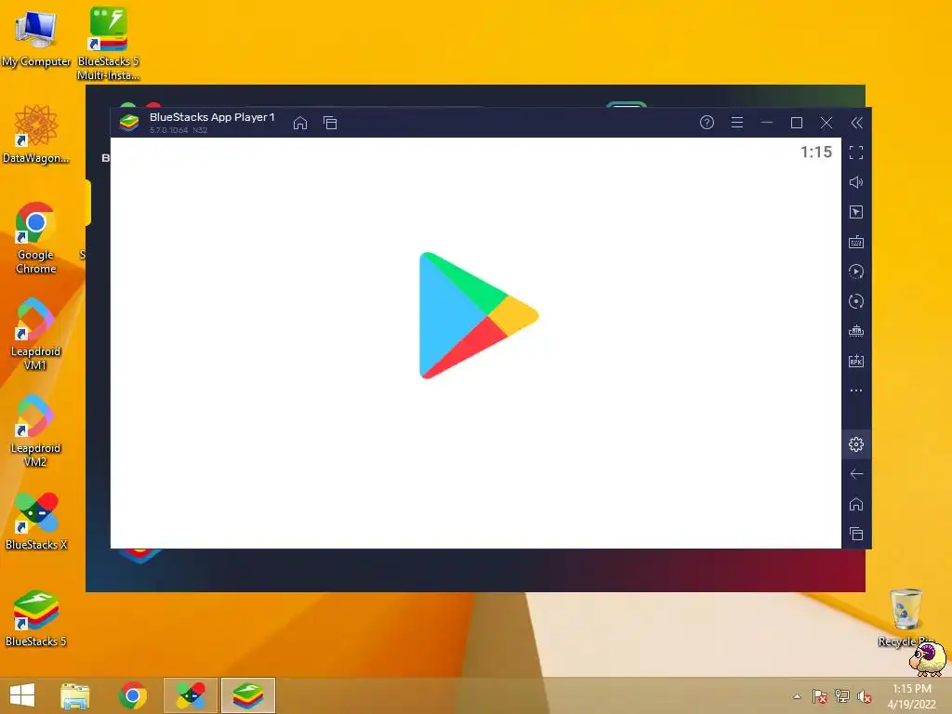
Task: Click the volume speaker icon in the BlueStacks sidebar
Action: point(856,182)
